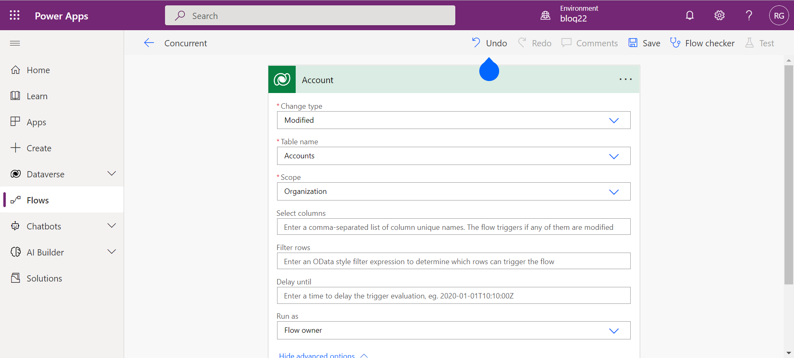Open the environment globe icon
The image size is (794, 358).
(x=545, y=15)
